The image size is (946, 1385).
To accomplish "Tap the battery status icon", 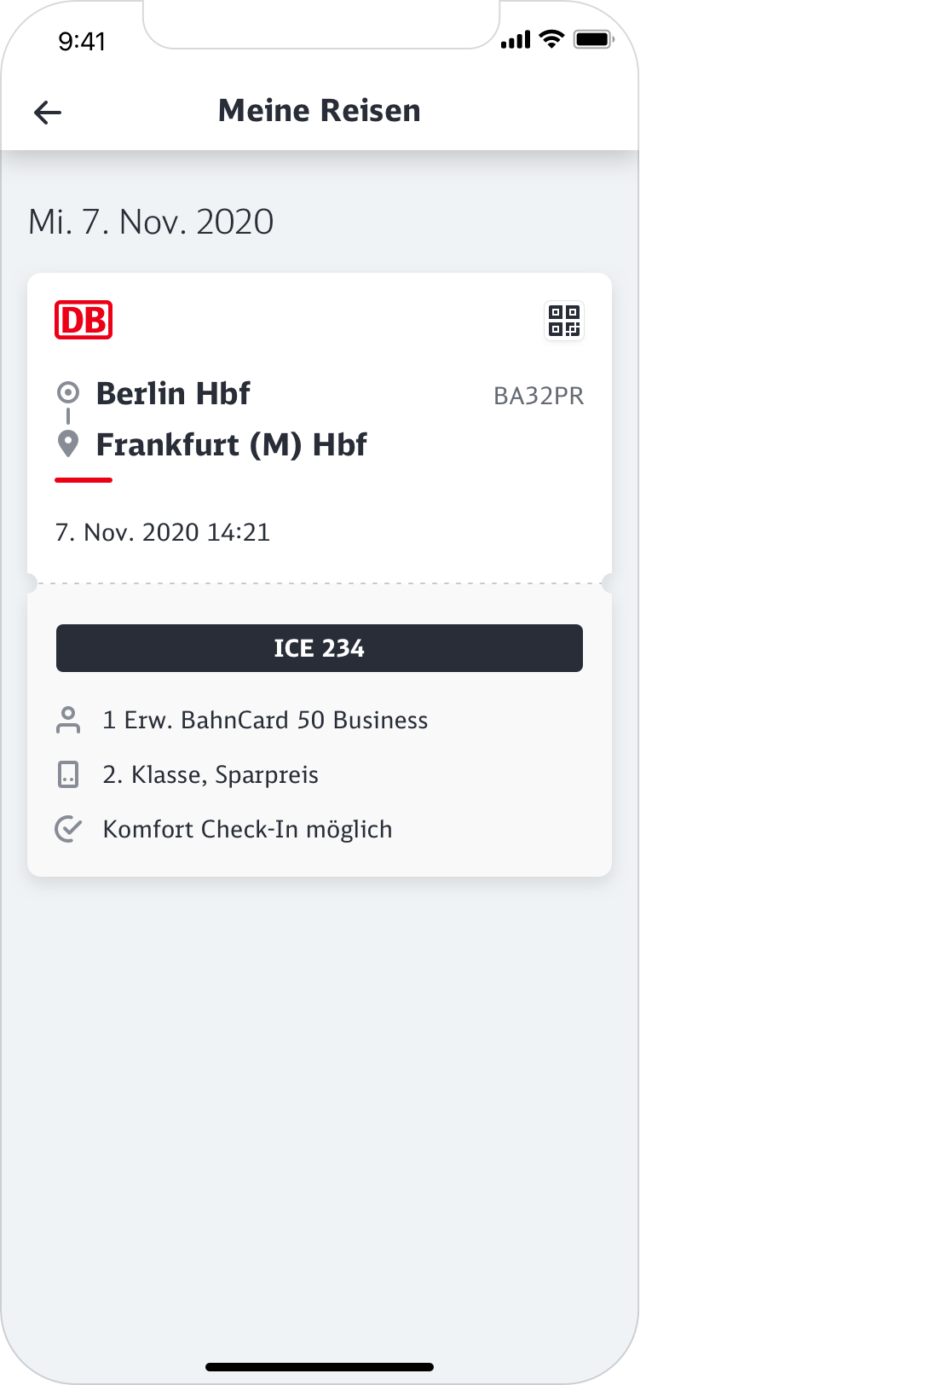I will 593,39.
